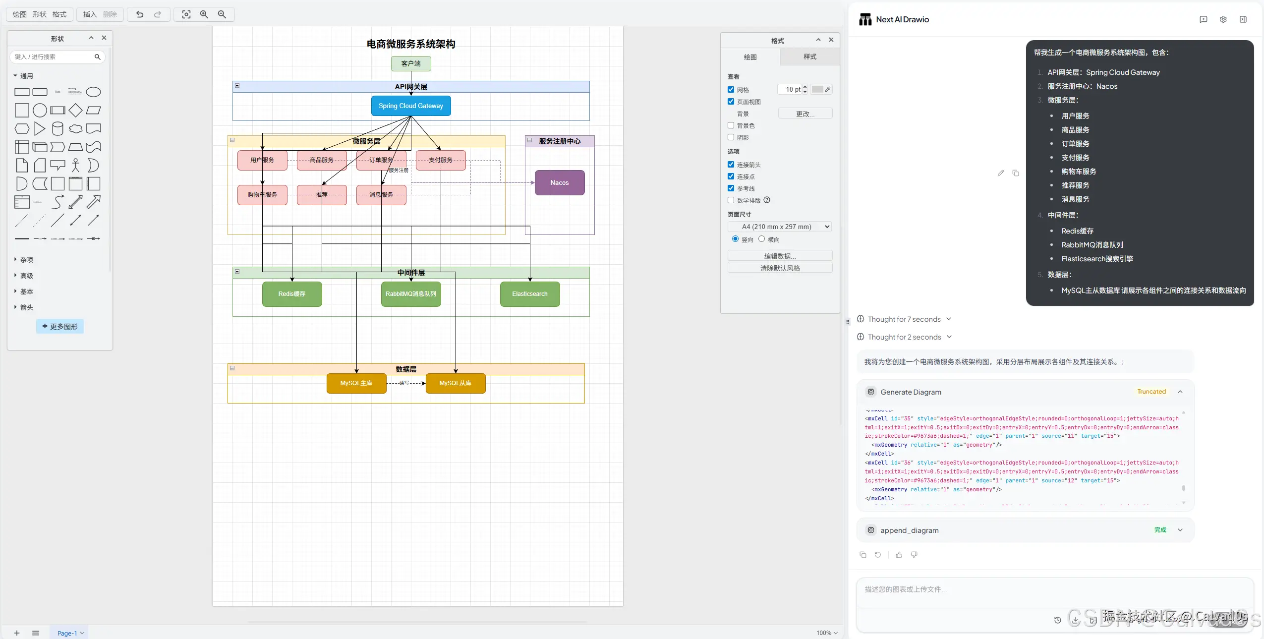Select the diamond shape in the shape panel
Image resolution: width=1264 pixels, height=639 pixels.
point(75,110)
